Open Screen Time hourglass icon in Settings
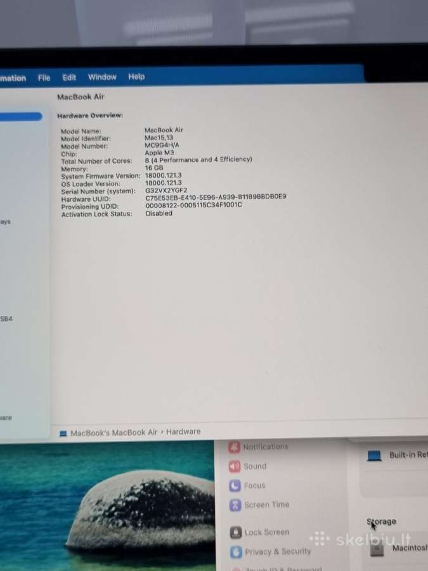This screenshot has width=428, height=571. click(x=235, y=505)
